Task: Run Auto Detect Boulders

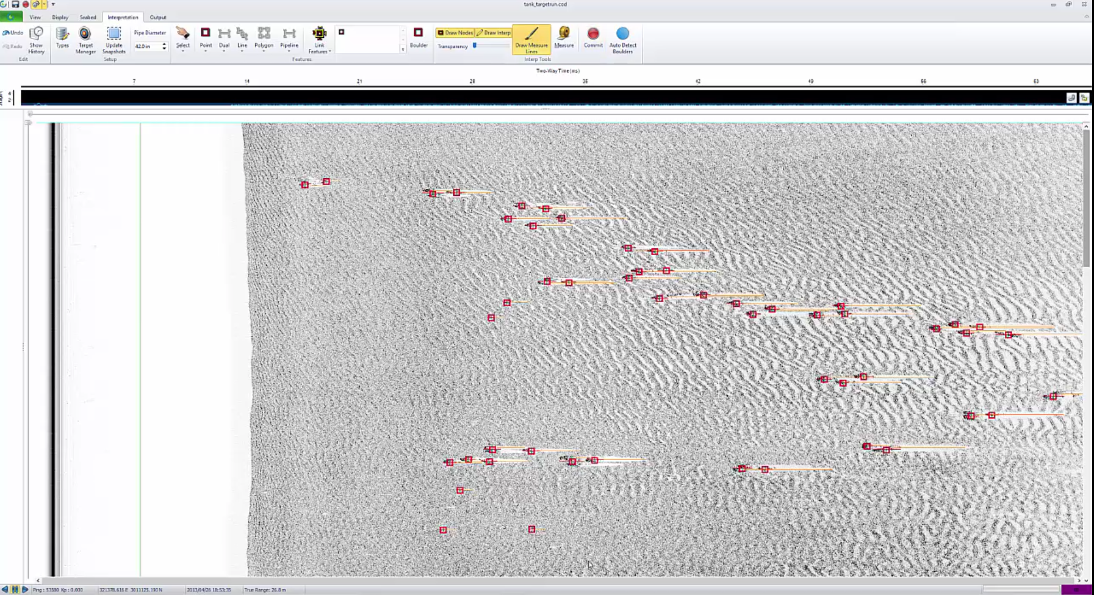Action: (622, 40)
